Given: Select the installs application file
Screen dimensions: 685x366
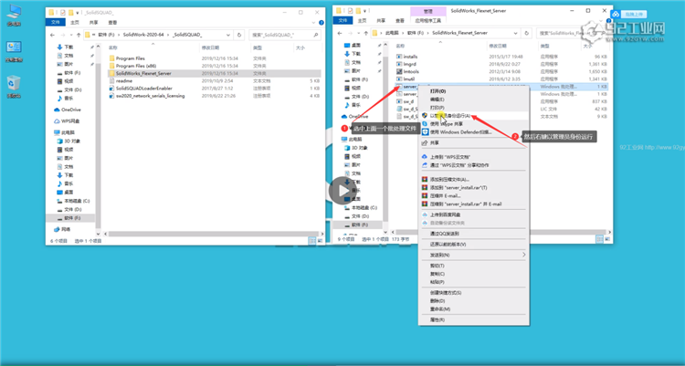Looking at the screenshot, I should [410, 57].
